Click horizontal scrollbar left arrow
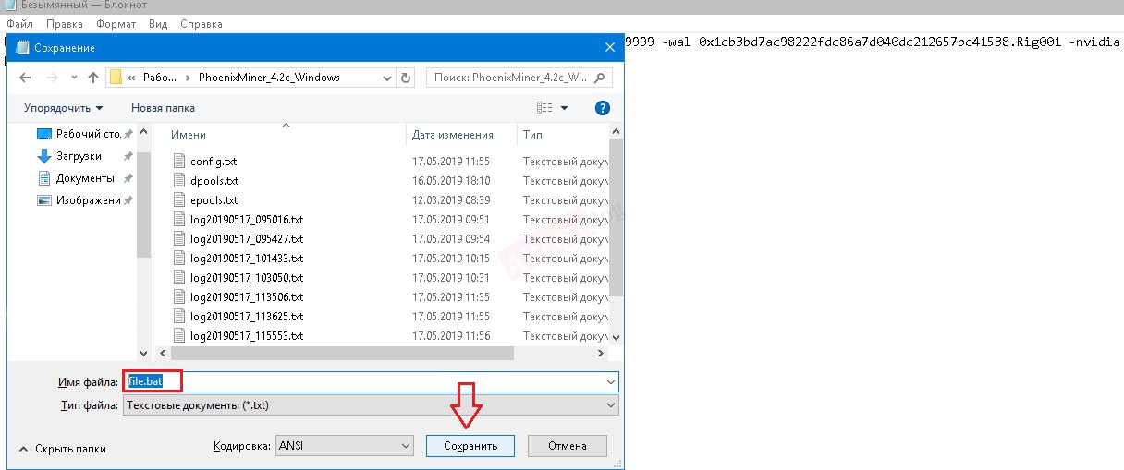Screen dimensions: 1124x470 pos(163,354)
